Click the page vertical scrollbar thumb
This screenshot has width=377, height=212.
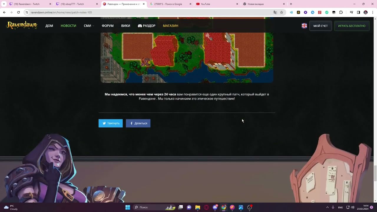point(375,173)
